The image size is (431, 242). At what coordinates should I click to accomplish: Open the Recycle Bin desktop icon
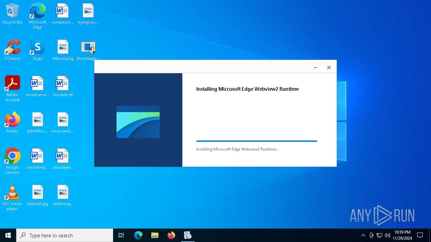point(12,14)
